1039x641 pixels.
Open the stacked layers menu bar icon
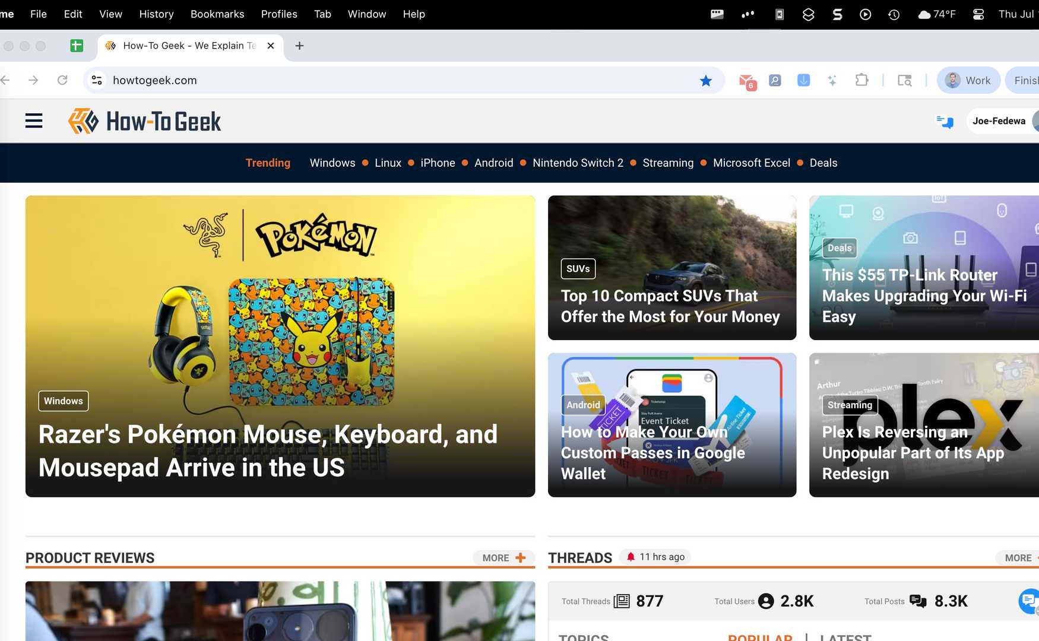click(808, 14)
